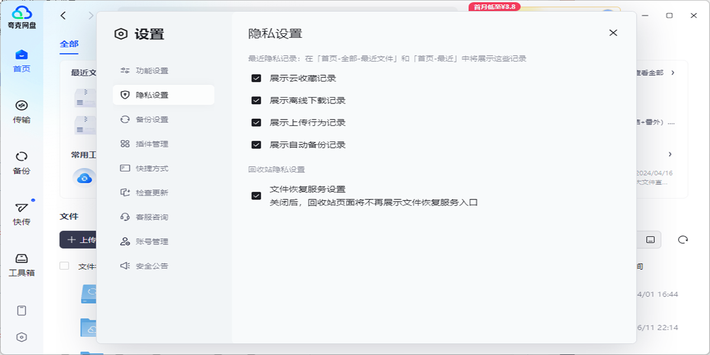The width and height of the screenshot is (710, 355).
Task: Click the 夸克网盘 logo at top left
Action: (x=22, y=13)
